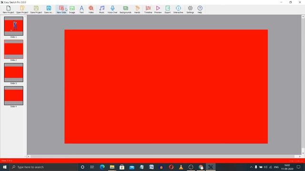The width and height of the screenshot is (305, 171).
Task: Open the volume control in tray
Action: click(265, 167)
